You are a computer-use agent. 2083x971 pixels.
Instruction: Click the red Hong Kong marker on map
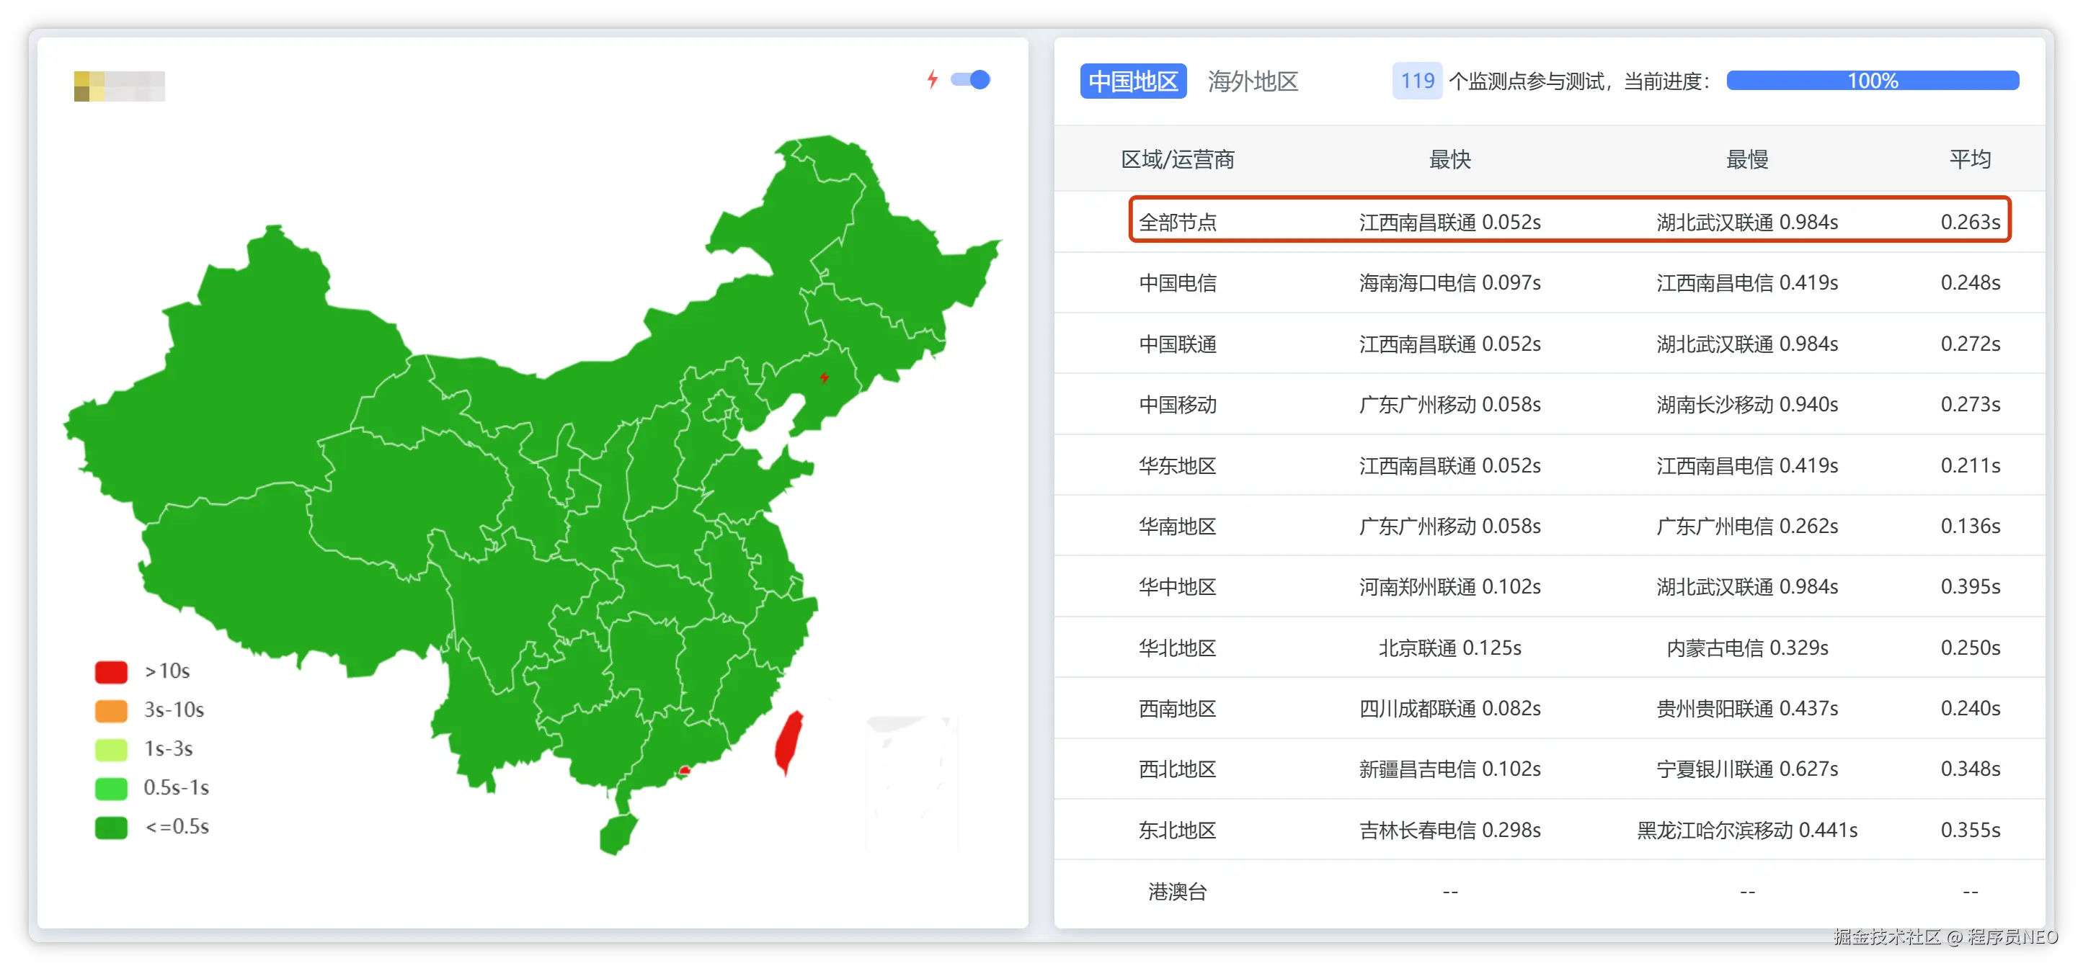(x=684, y=771)
